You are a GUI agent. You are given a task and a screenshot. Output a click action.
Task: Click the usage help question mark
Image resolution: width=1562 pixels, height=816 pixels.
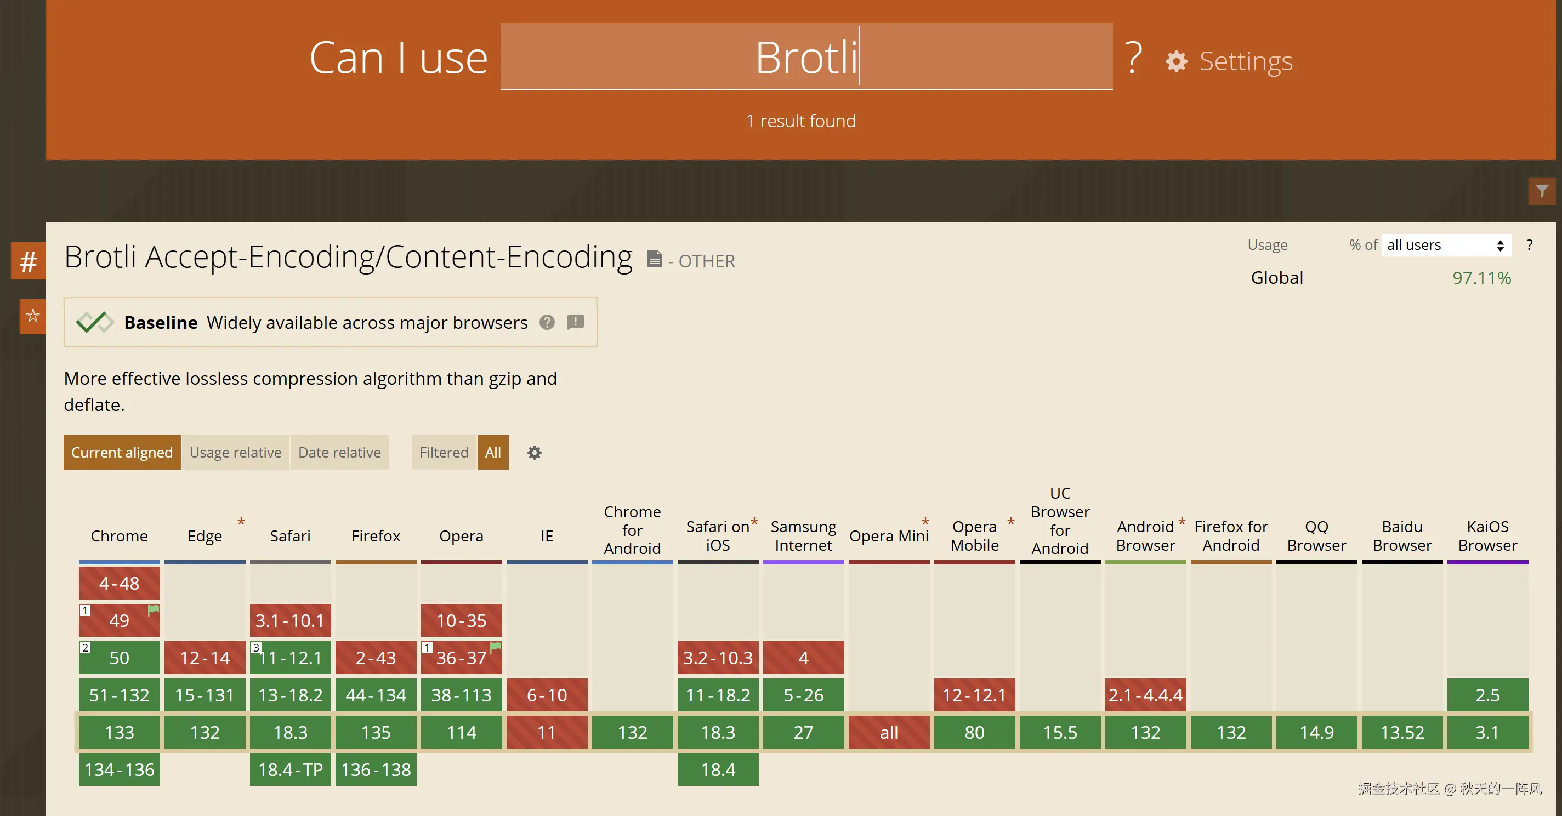(1529, 245)
